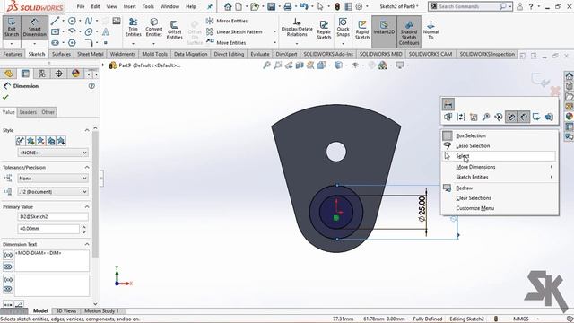The height and width of the screenshot is (323, 574).
Task: Switch to the Leaders tab
Action: (x=28, y=112)
